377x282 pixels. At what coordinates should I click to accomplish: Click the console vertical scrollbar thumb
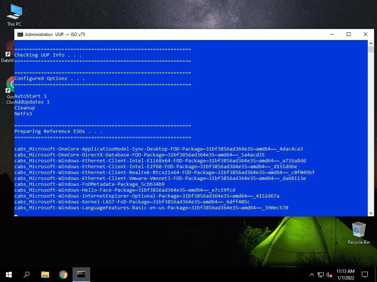point(371,50)
